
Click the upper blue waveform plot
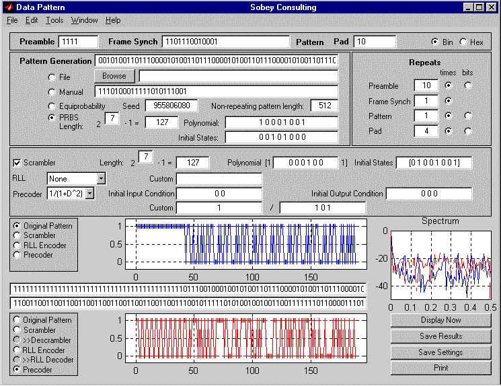(x=246, y=244)
